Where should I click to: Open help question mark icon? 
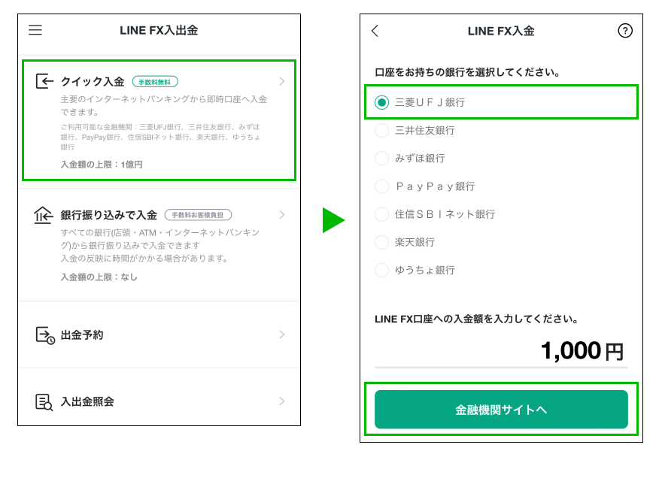point(625,31)
